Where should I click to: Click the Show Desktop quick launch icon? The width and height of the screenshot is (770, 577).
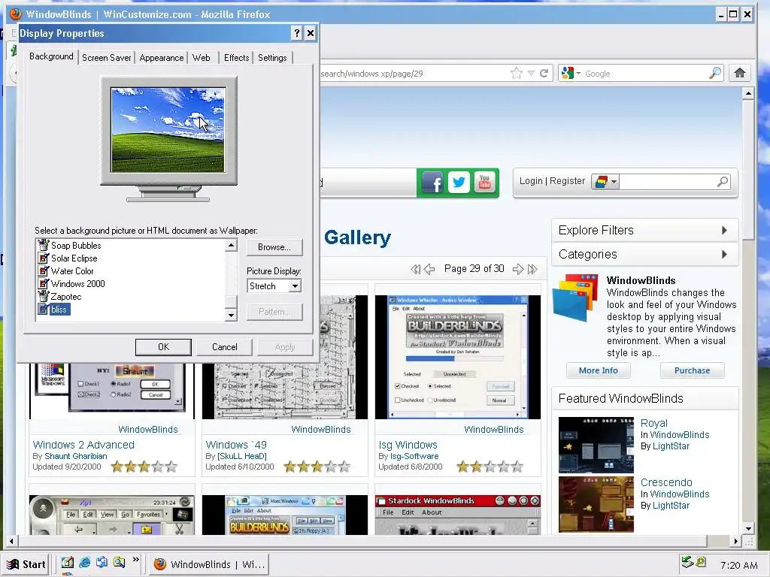tap(67, 562)
